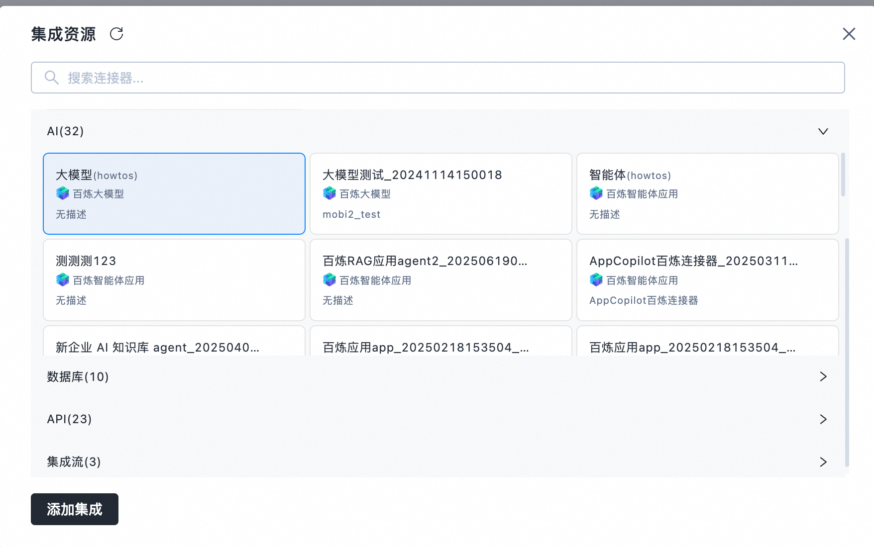Expand the 数据库(10) section
Viewport: 874px width, 547px height.
[823, 376]
